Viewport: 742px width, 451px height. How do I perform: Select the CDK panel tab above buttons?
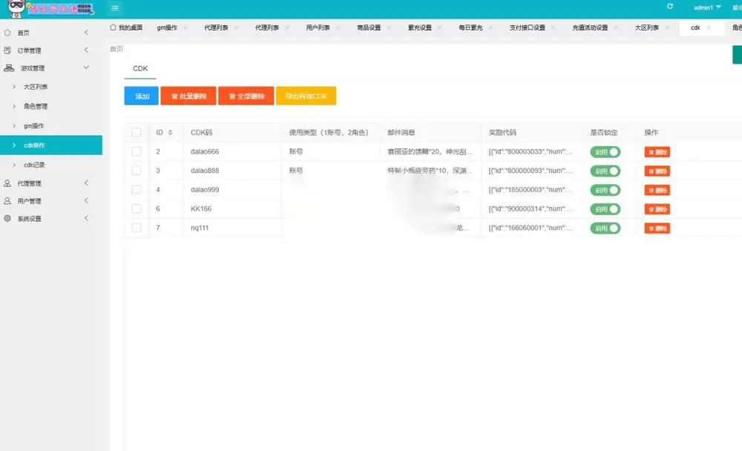tap(140, 69)
